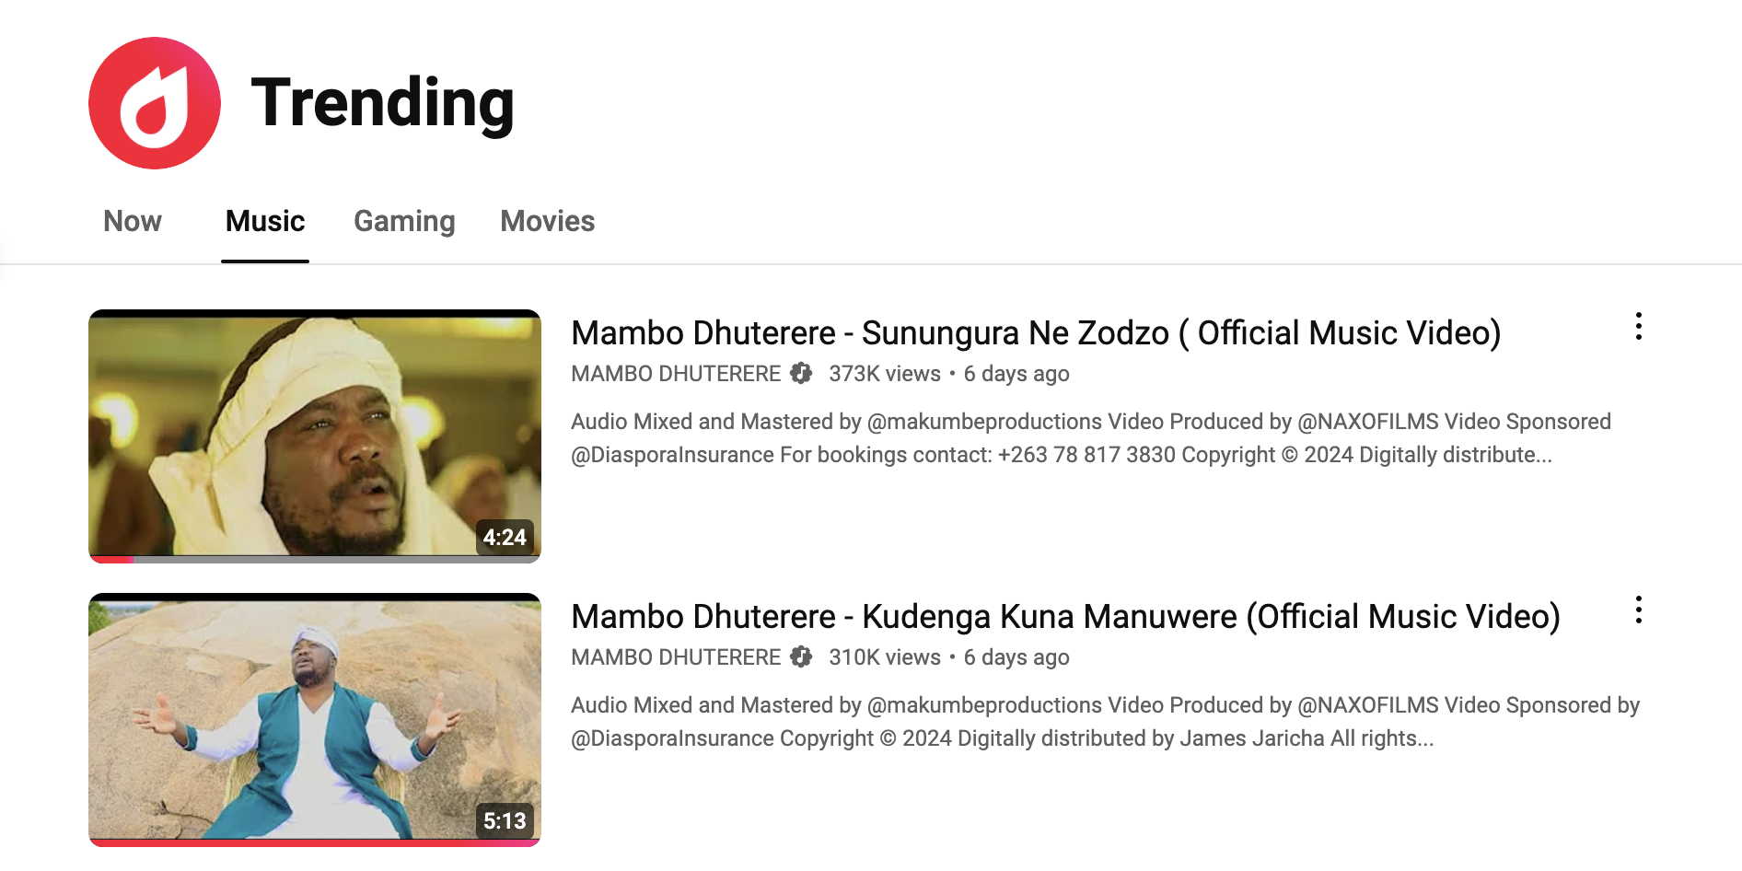The width and height of the screenshot is (1742, 871).
Task: Click verified badge next to first MAMBO DHUTERERE
Action: 801,373
